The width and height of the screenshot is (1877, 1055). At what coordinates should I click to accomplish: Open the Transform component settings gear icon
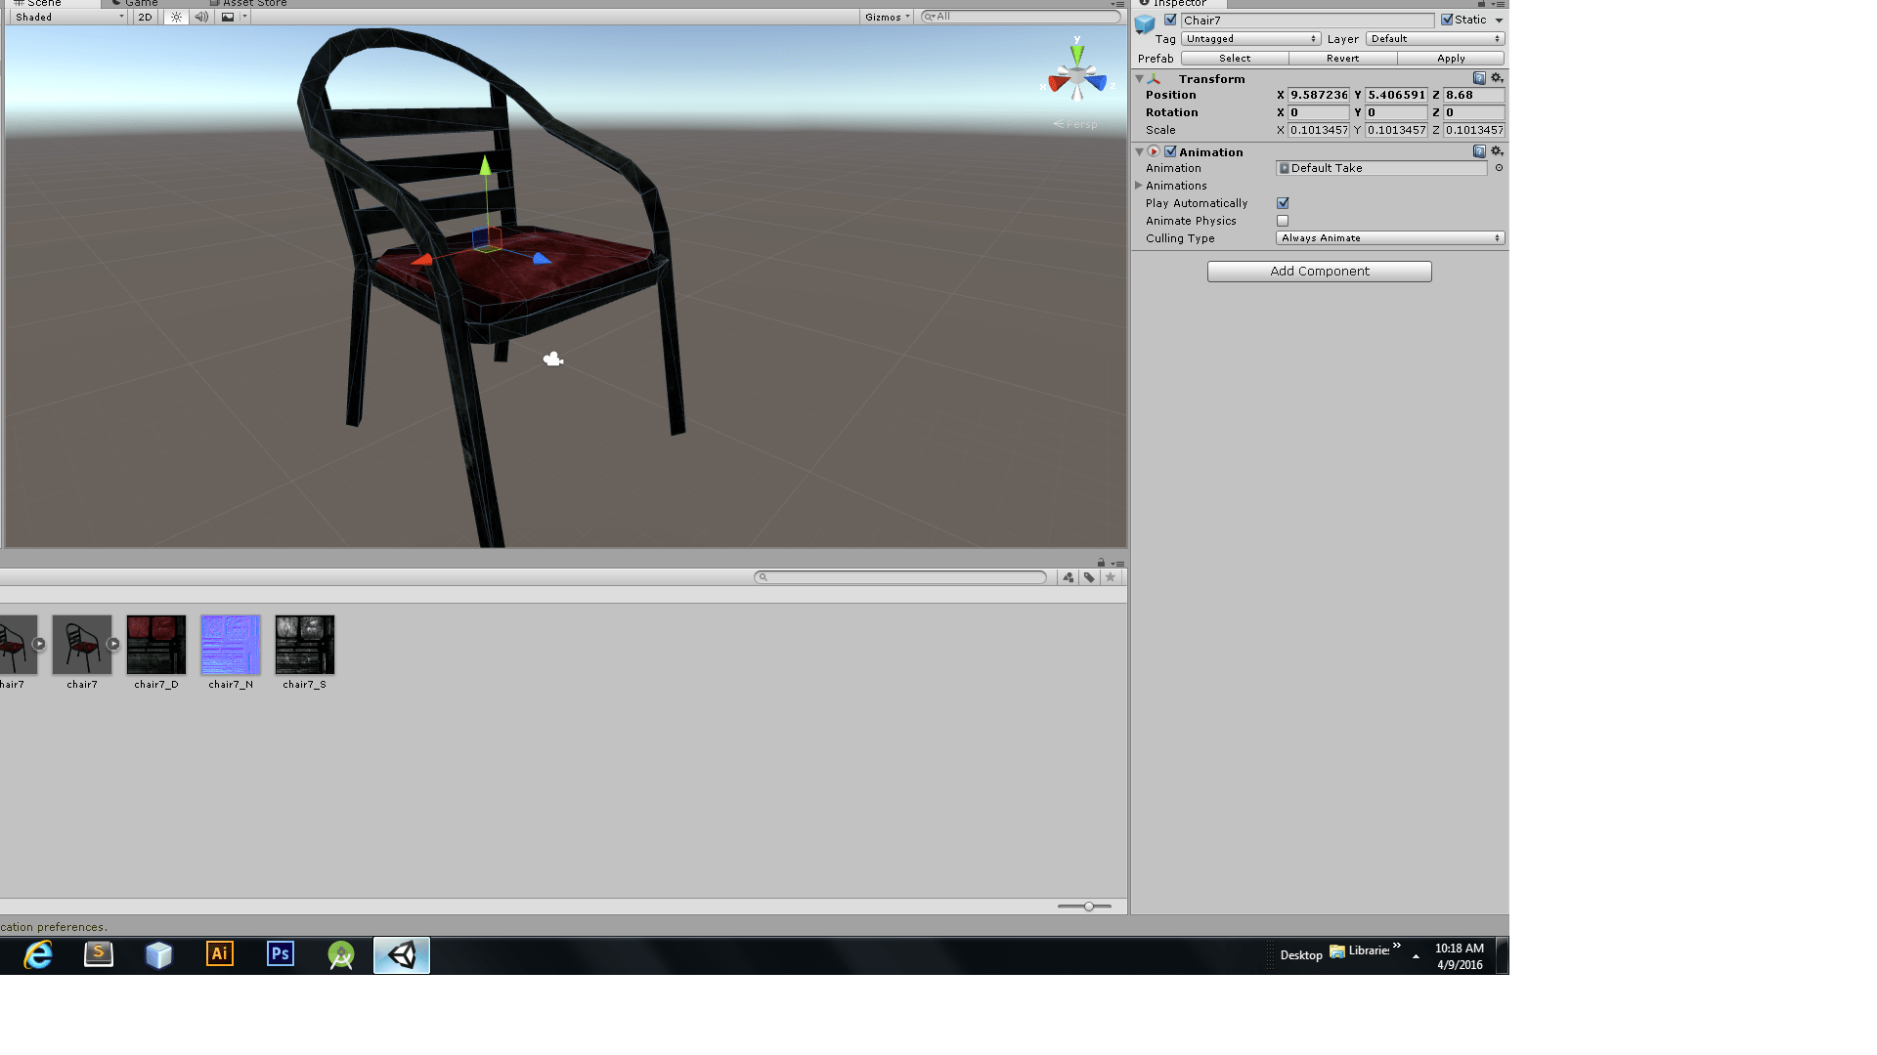[x=1497, y=78]
